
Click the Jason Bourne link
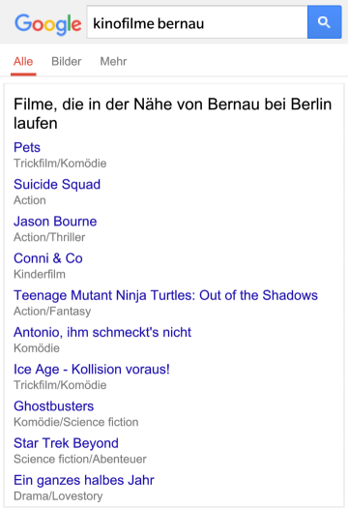click(55, 222)
